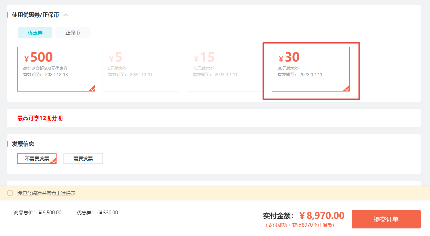Switch to the 优惠券 tab

[35, 33]
